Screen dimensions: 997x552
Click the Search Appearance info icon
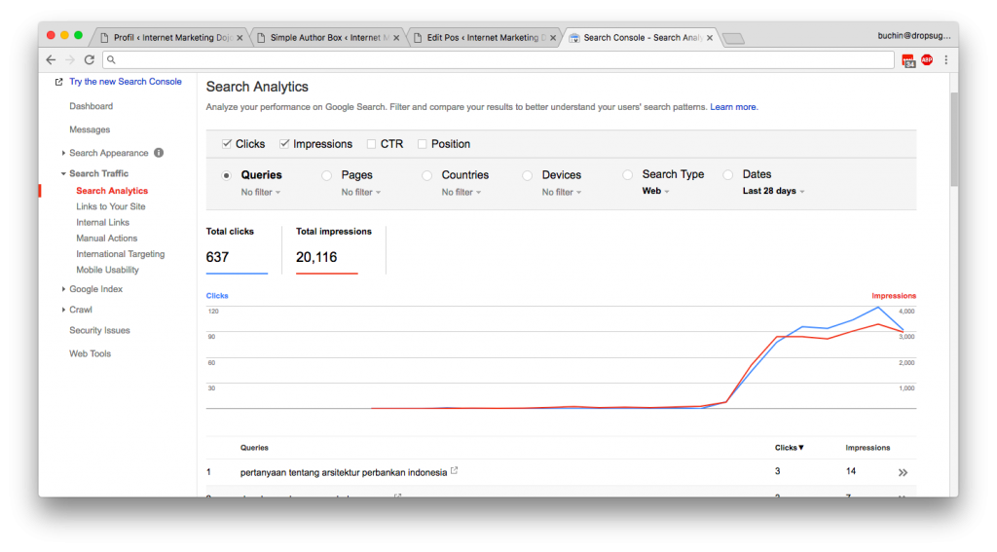159,153
